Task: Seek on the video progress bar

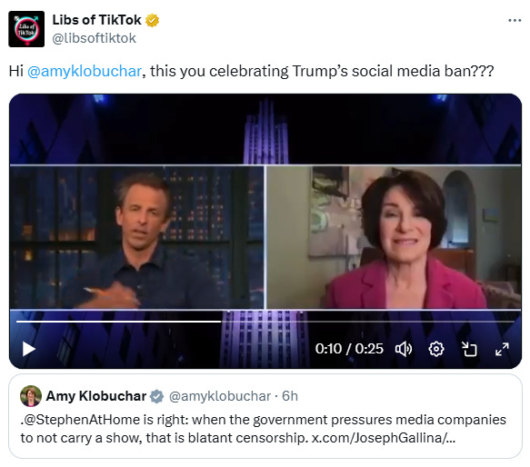Action: (x=265, y=322)
